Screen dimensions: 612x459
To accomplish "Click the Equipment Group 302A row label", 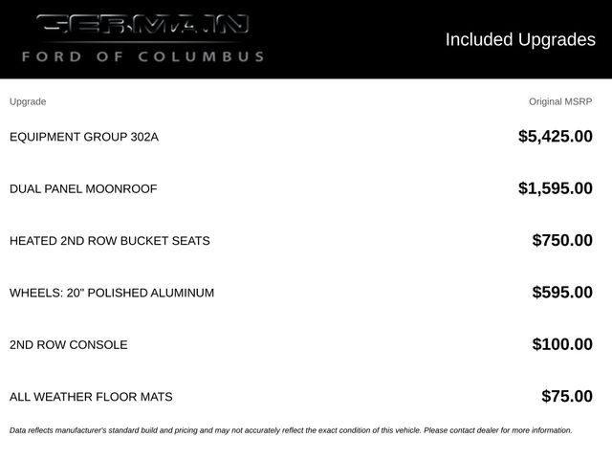I will click(84, 137).
